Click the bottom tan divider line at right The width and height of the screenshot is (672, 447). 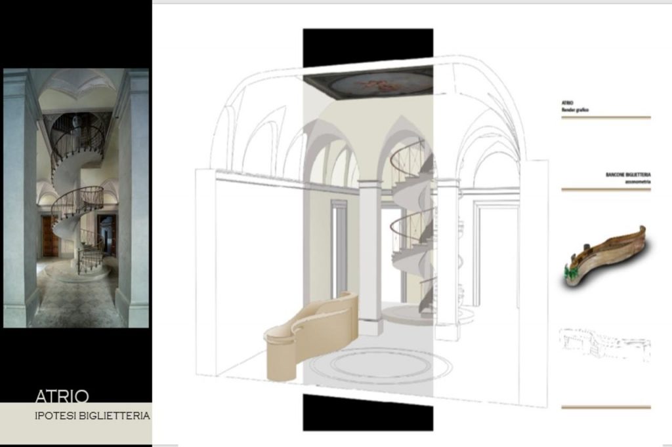pyautogui.click(x=605, y=407)
